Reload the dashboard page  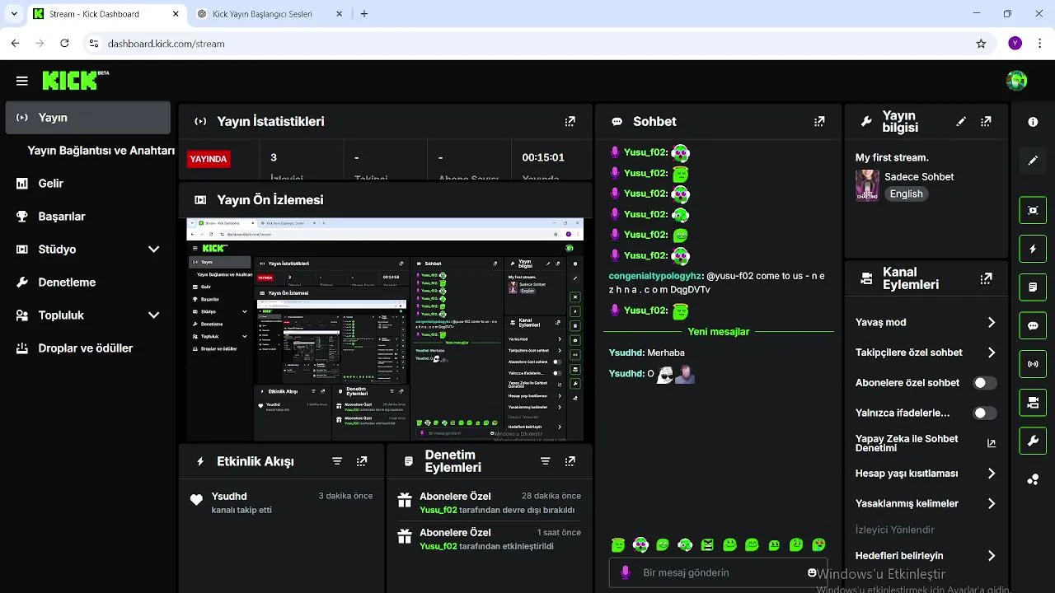click(x=63, y=44)
